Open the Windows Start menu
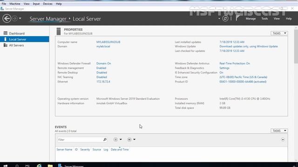 click(x=5, y=166)
